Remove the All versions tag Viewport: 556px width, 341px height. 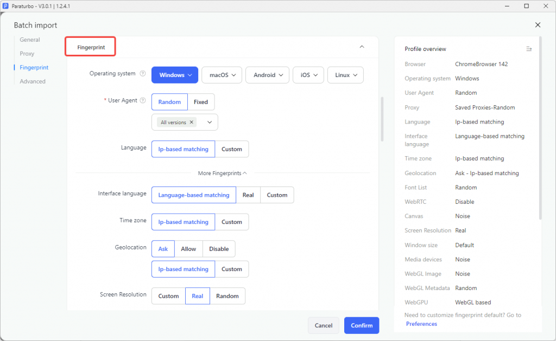192,122
